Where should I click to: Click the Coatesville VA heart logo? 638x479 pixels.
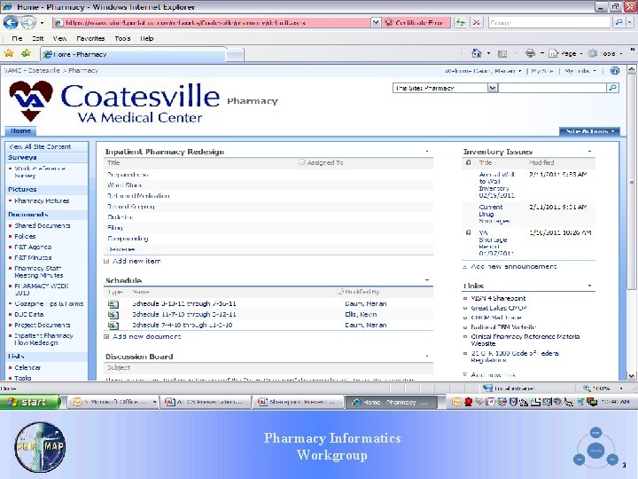pyautogui.click(x=31, y=101)
